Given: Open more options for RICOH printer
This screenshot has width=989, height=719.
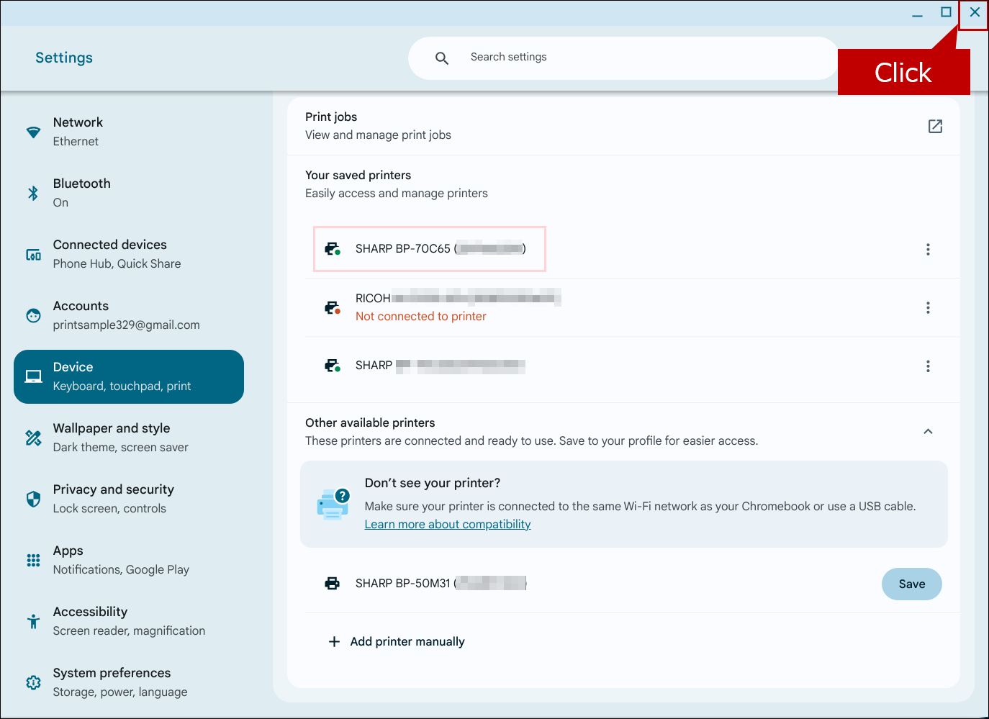Looking at the screenshot, I should (928, 307).
